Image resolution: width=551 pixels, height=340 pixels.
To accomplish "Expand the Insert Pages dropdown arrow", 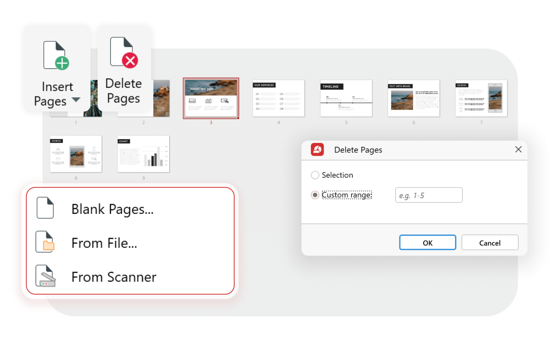I will (x=76, y=100).
